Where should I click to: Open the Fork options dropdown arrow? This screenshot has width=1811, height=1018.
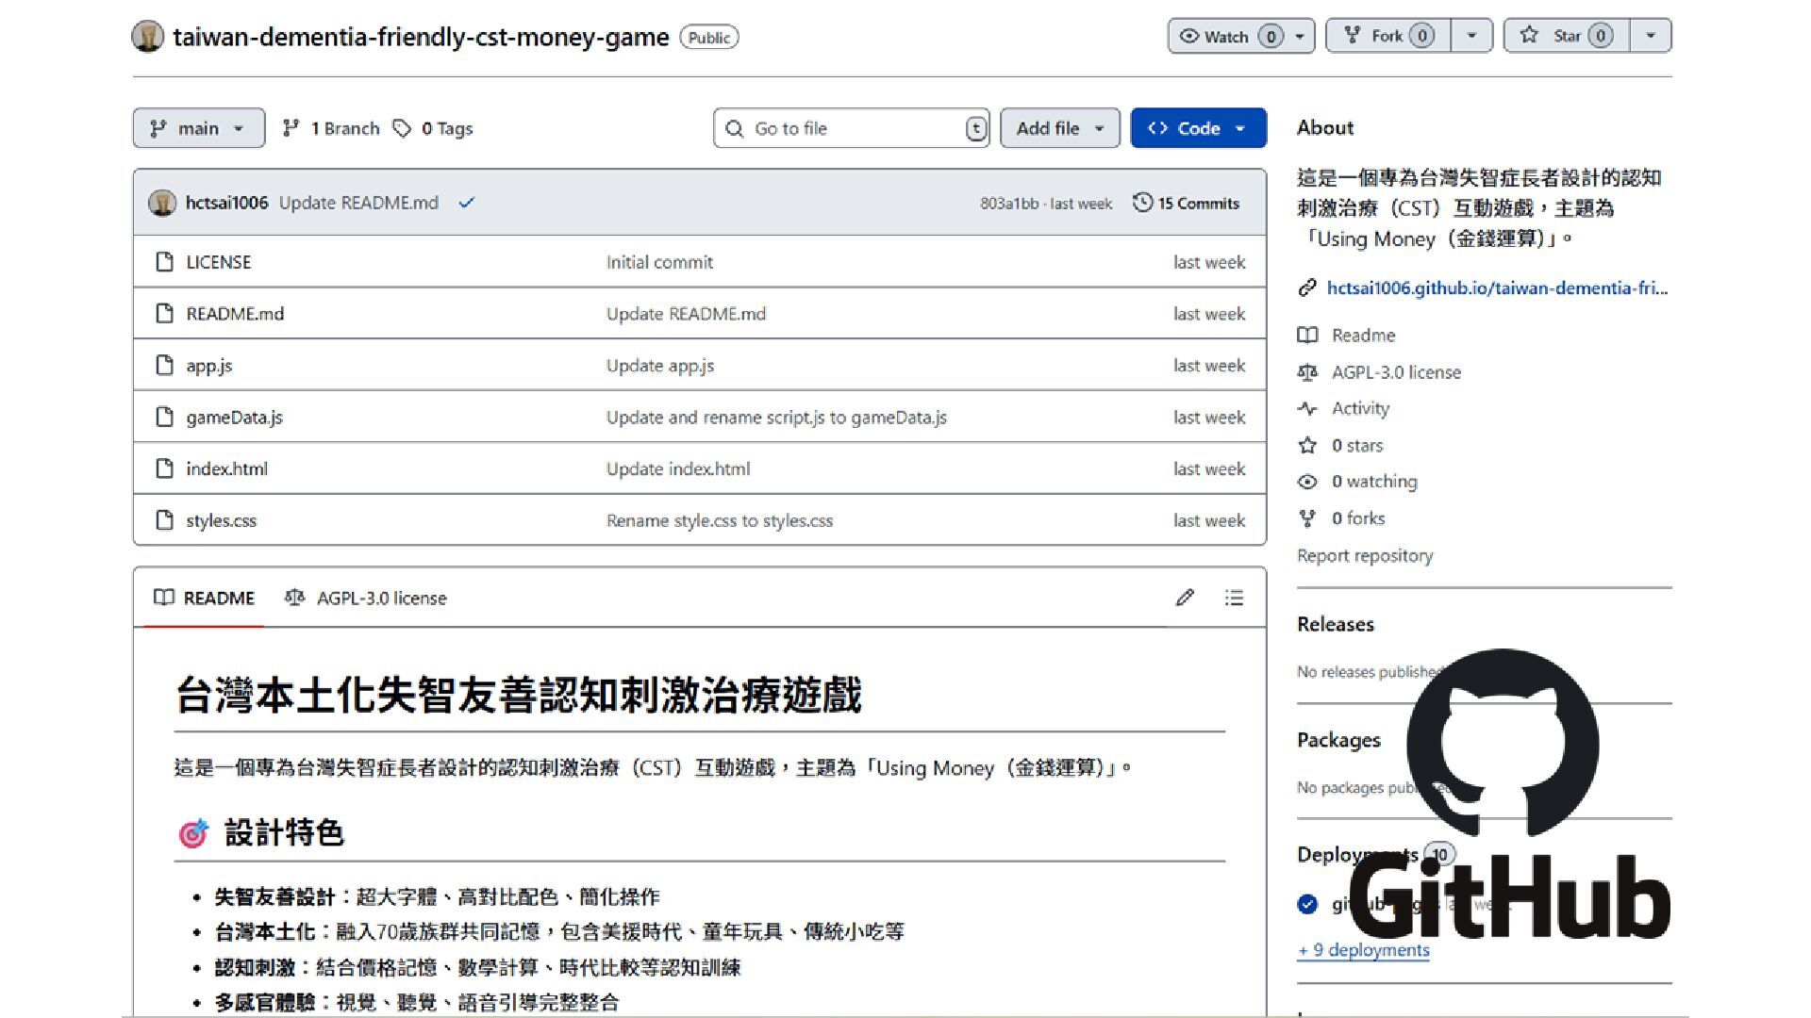click(x=1471, y=36)
